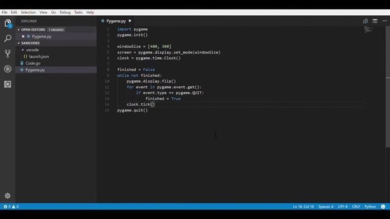The image size is (390, 219).
Task: Change line endings via CRLF
Action: (356, 207)
